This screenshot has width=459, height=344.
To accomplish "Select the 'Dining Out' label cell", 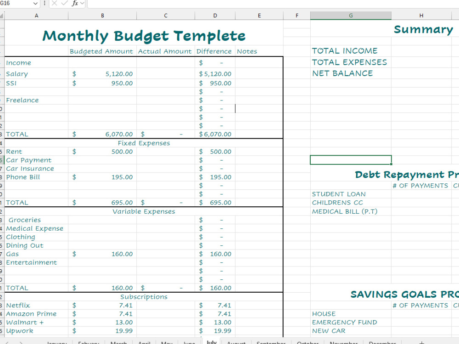I will tap(36, 245).
